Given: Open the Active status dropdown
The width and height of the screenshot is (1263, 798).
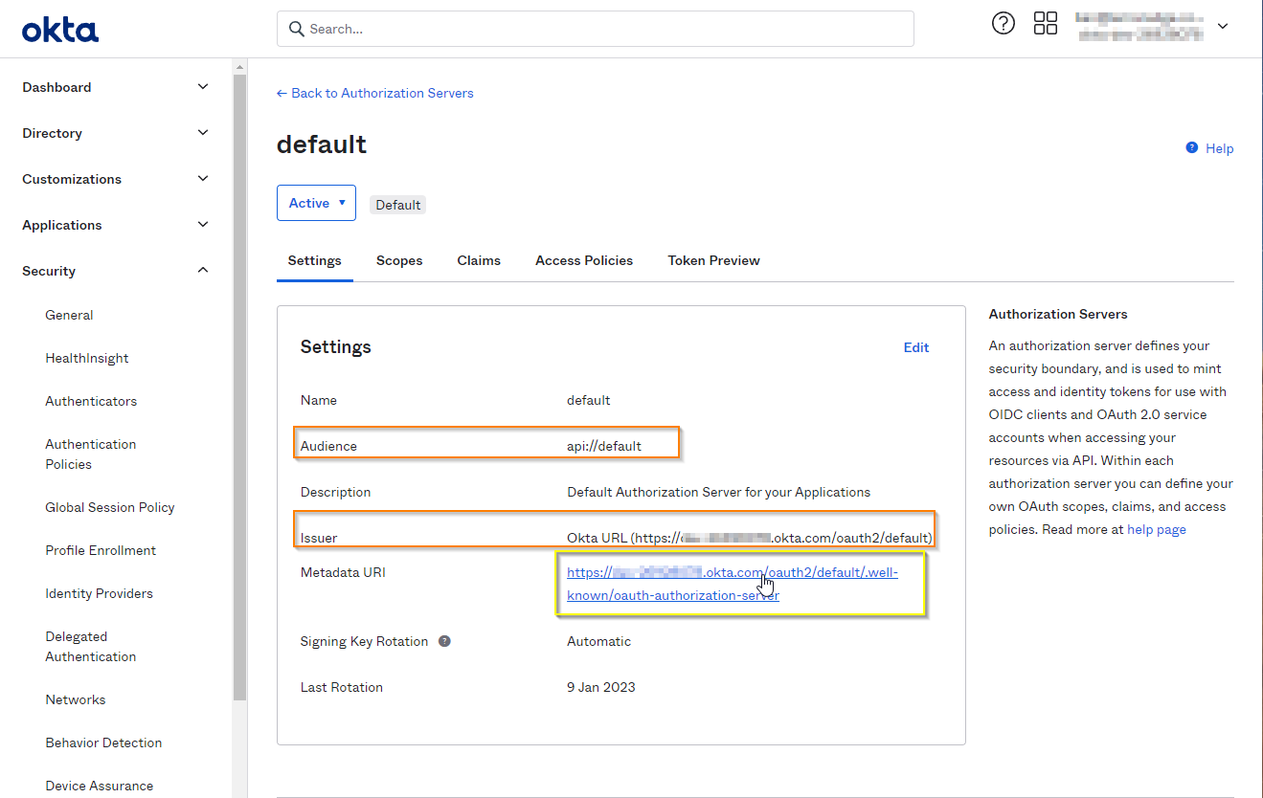Looking at the screenshot, I should (x=316, y=203).
